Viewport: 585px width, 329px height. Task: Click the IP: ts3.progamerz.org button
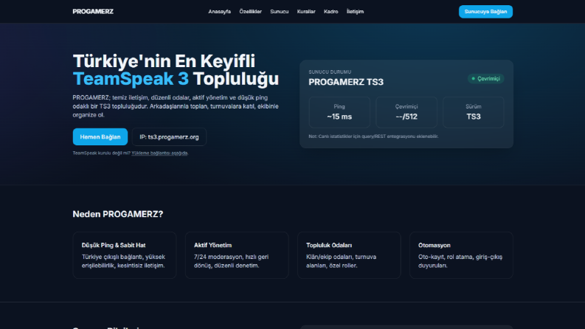coord(169,137)
